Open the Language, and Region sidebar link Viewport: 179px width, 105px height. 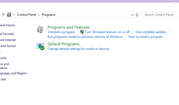tap(13, 73)
